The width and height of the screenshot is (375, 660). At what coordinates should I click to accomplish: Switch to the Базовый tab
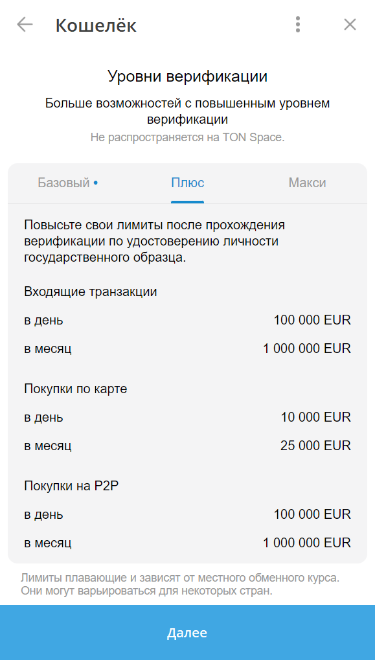tap(63, 183)
